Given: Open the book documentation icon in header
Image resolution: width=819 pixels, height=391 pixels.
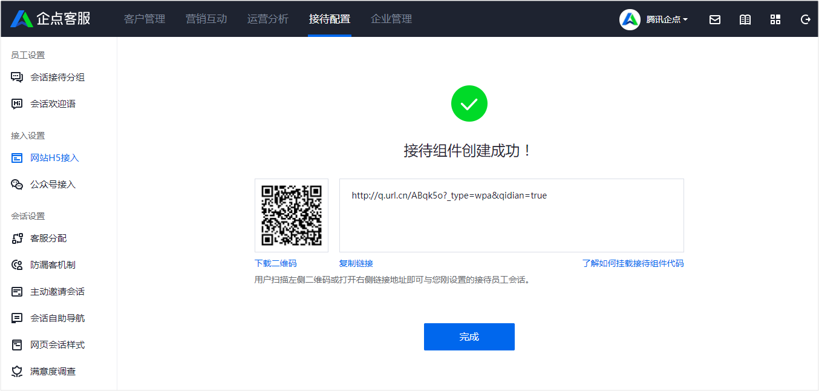Looking at the screenshot, I should [x=745, y=19].
